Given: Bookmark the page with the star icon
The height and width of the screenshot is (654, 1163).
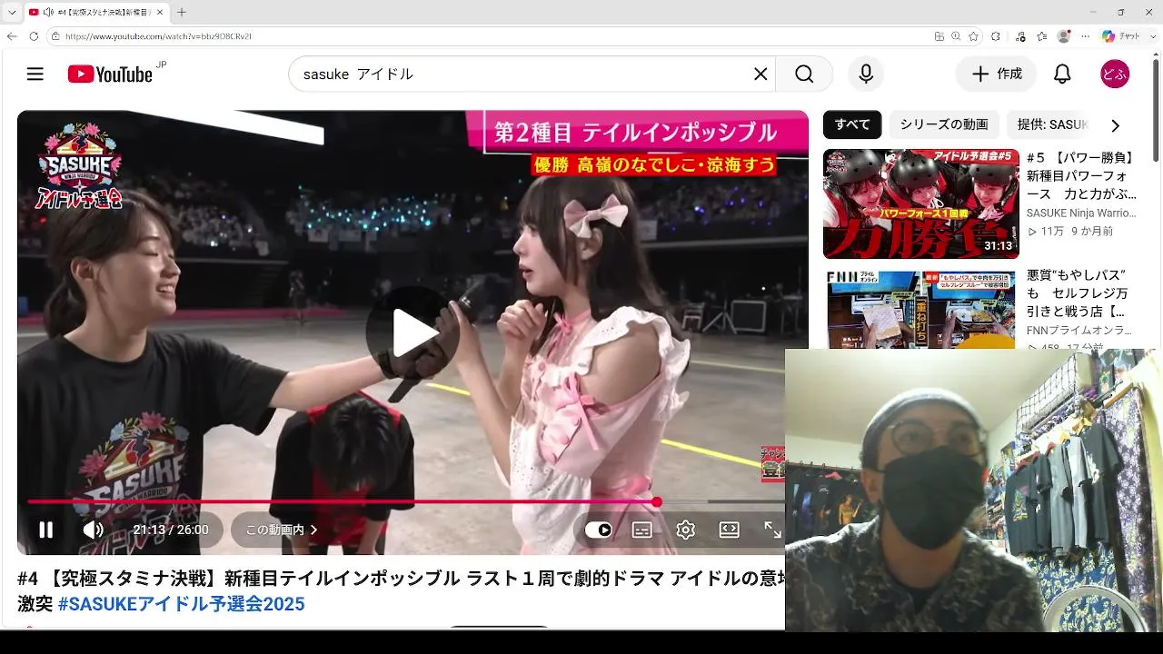Looking at the screenshot, I should pyautogui.click(x=973, y=36).
